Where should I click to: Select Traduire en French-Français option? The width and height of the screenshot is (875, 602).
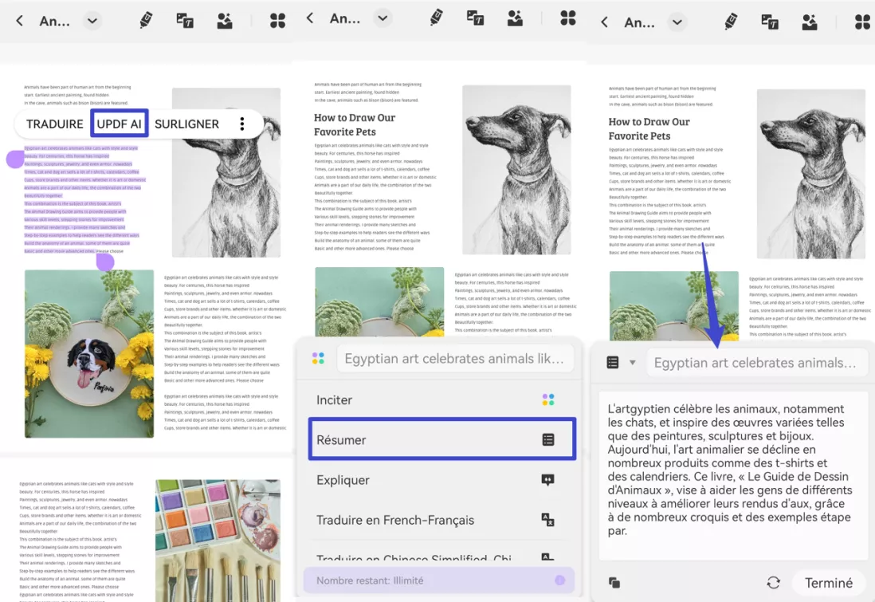coord(442,520)
